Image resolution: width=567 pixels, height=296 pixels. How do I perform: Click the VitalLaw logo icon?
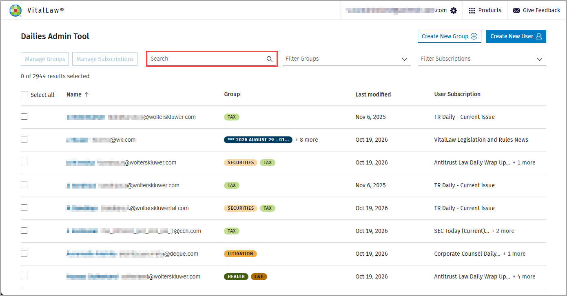[x=16, y=10]
